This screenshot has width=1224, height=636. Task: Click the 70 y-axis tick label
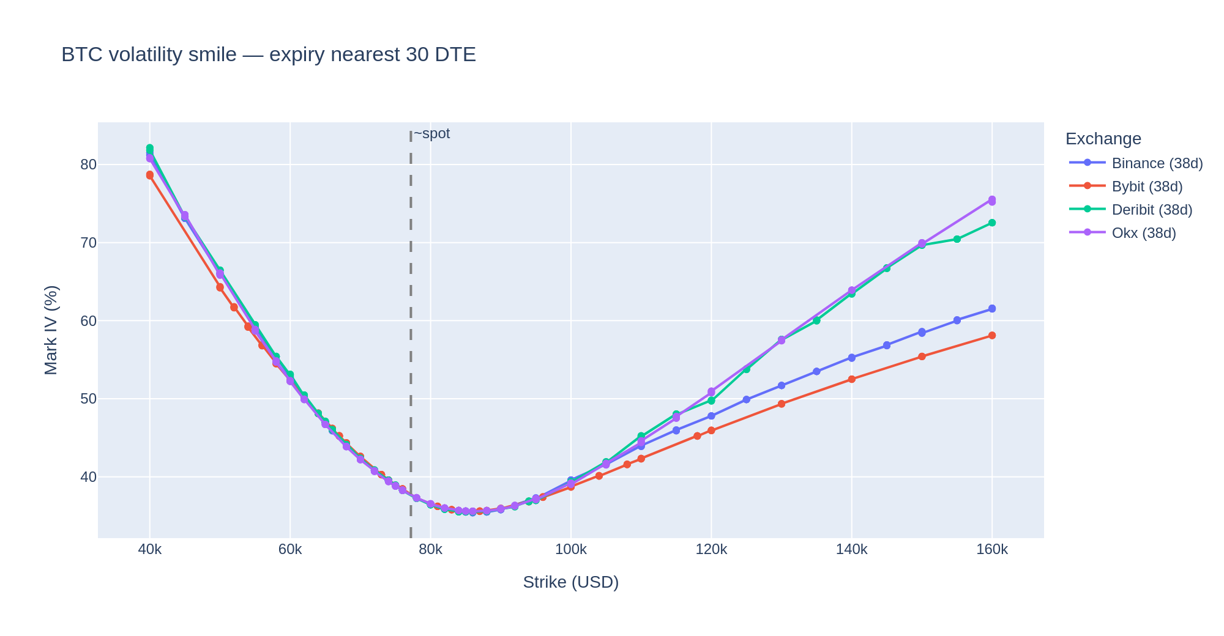click(x=88, y=243)
